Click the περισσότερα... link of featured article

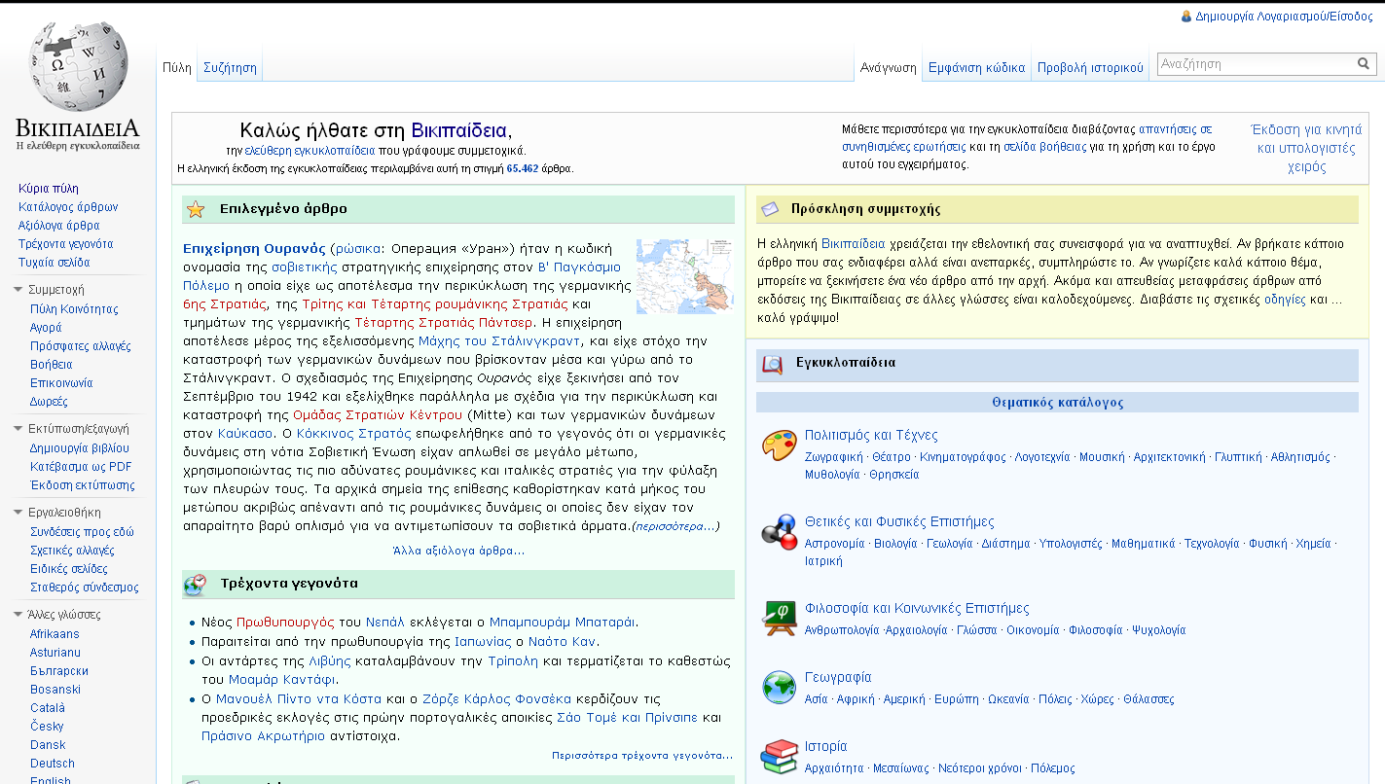point(676,526)
